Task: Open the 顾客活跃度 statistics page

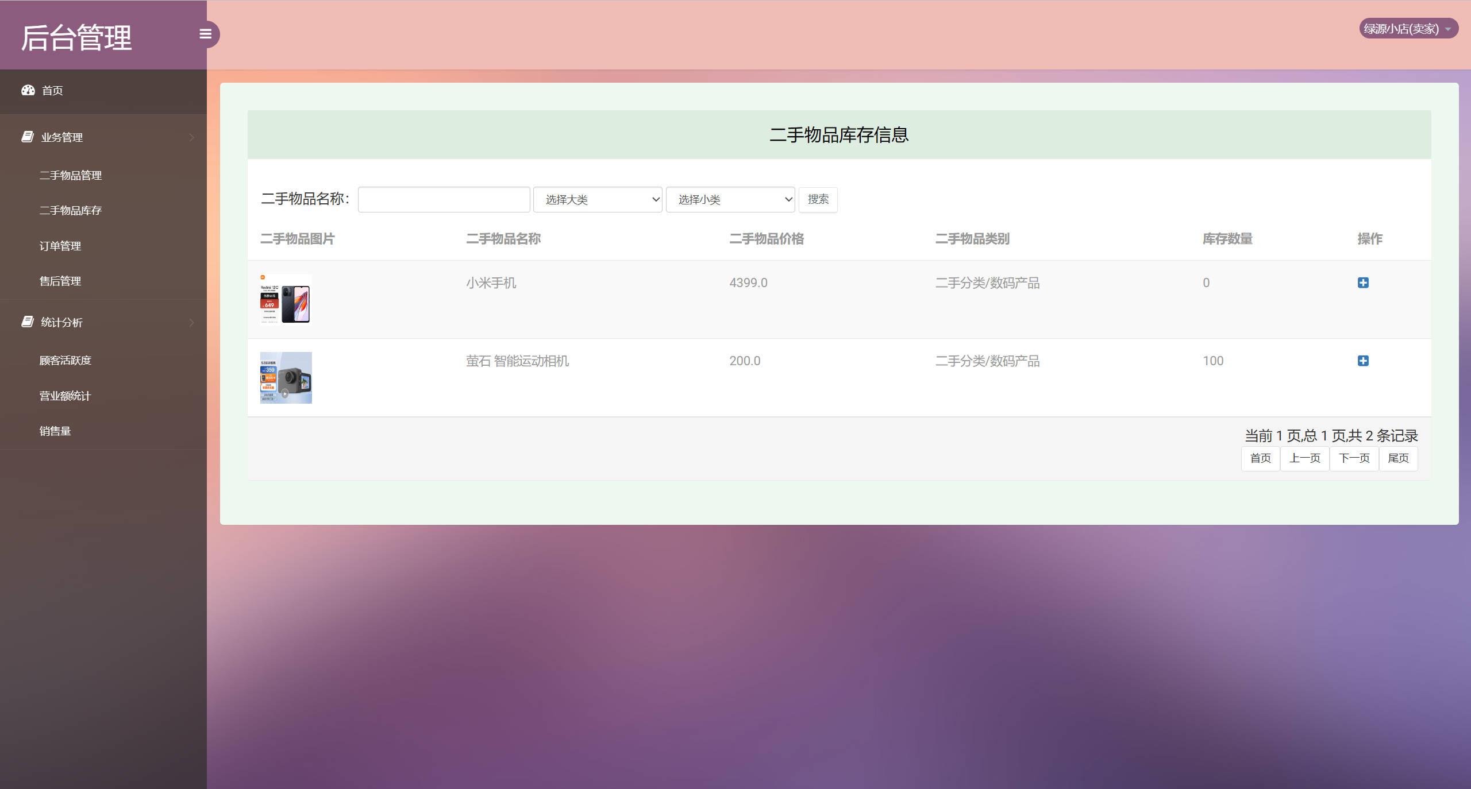Action: pyautogui.click(x=64, y=360)
